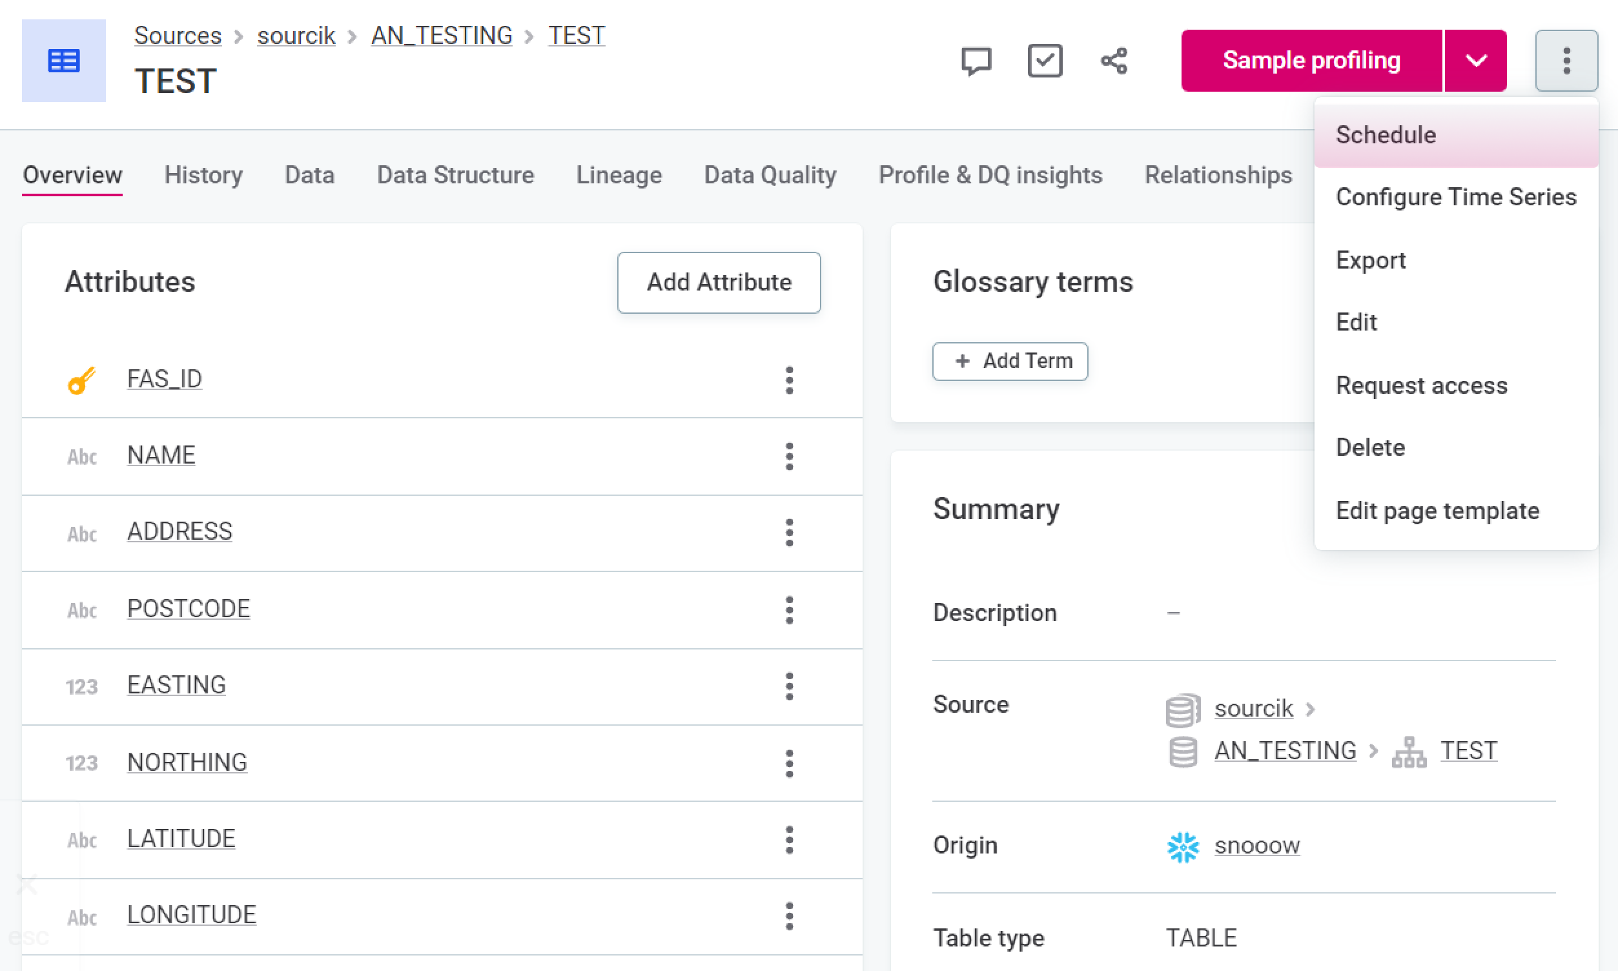Expand the Sample profiling dropdown arrow
The image size is (1618, 971).
tap(1475, 61)
